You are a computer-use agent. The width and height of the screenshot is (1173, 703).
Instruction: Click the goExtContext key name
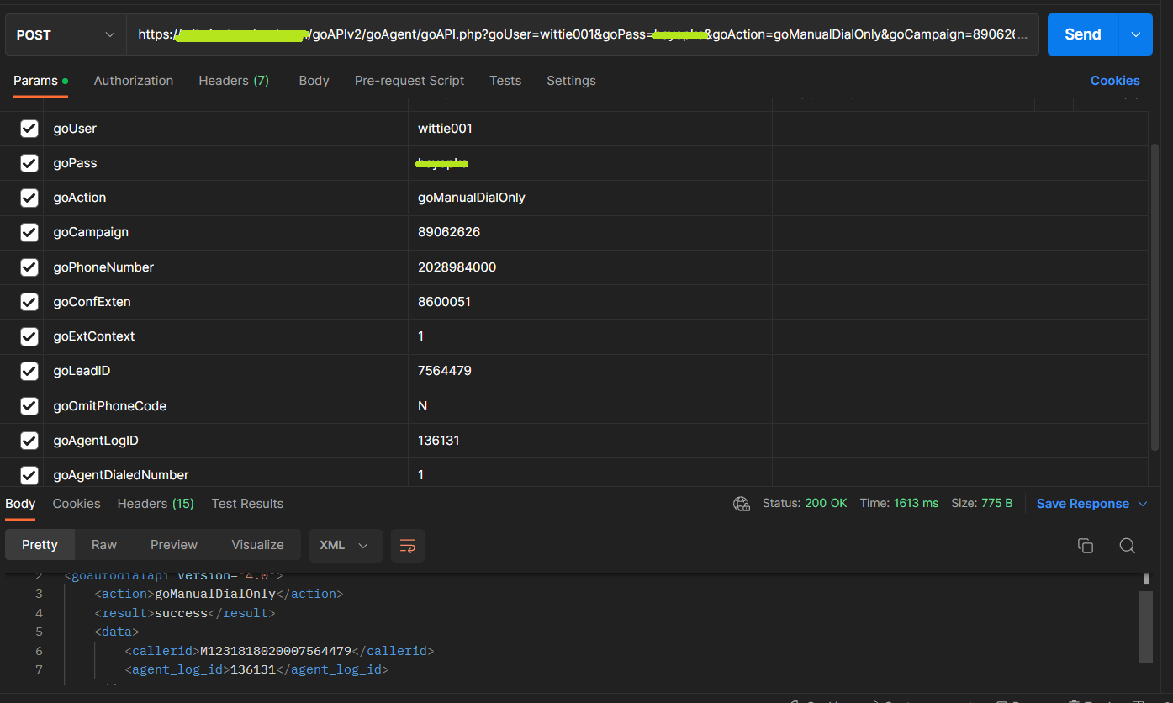[94, 336]
